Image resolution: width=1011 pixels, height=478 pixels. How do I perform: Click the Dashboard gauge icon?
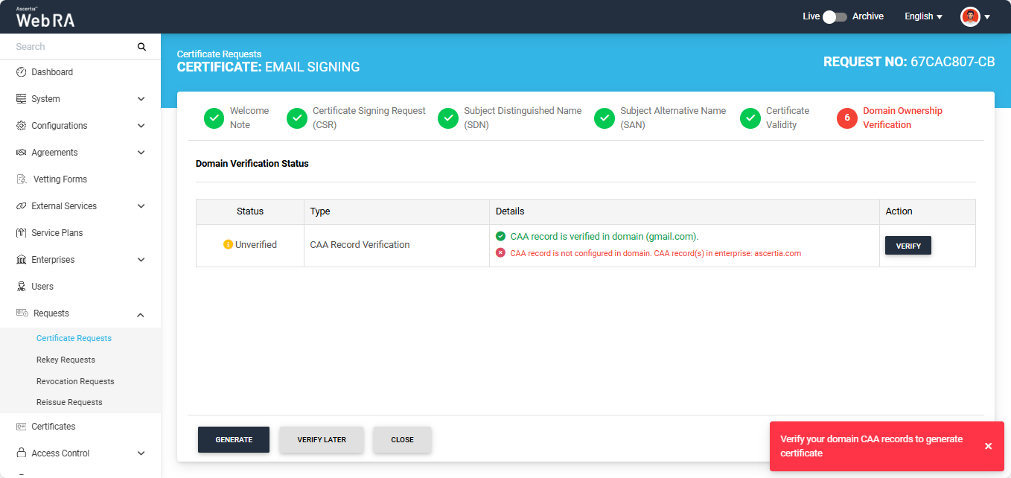(x=21, y=72)
